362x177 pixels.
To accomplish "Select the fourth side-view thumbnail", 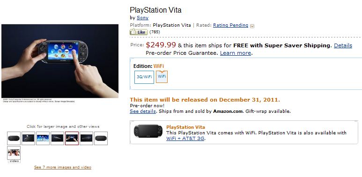I will coord(57,138).
